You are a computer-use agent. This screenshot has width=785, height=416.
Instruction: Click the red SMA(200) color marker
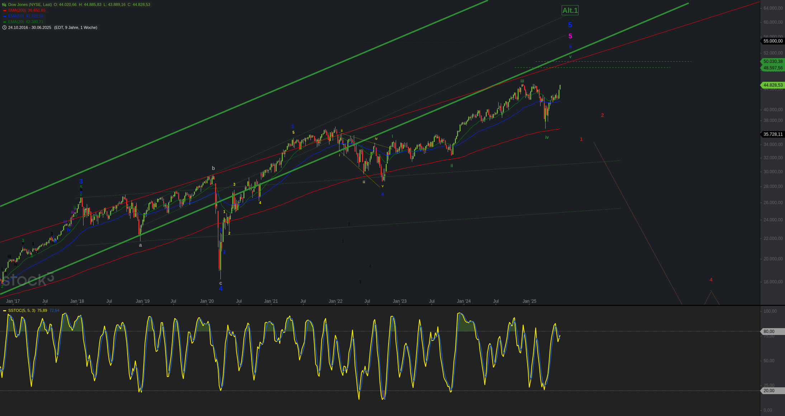[x=5, y=10]
